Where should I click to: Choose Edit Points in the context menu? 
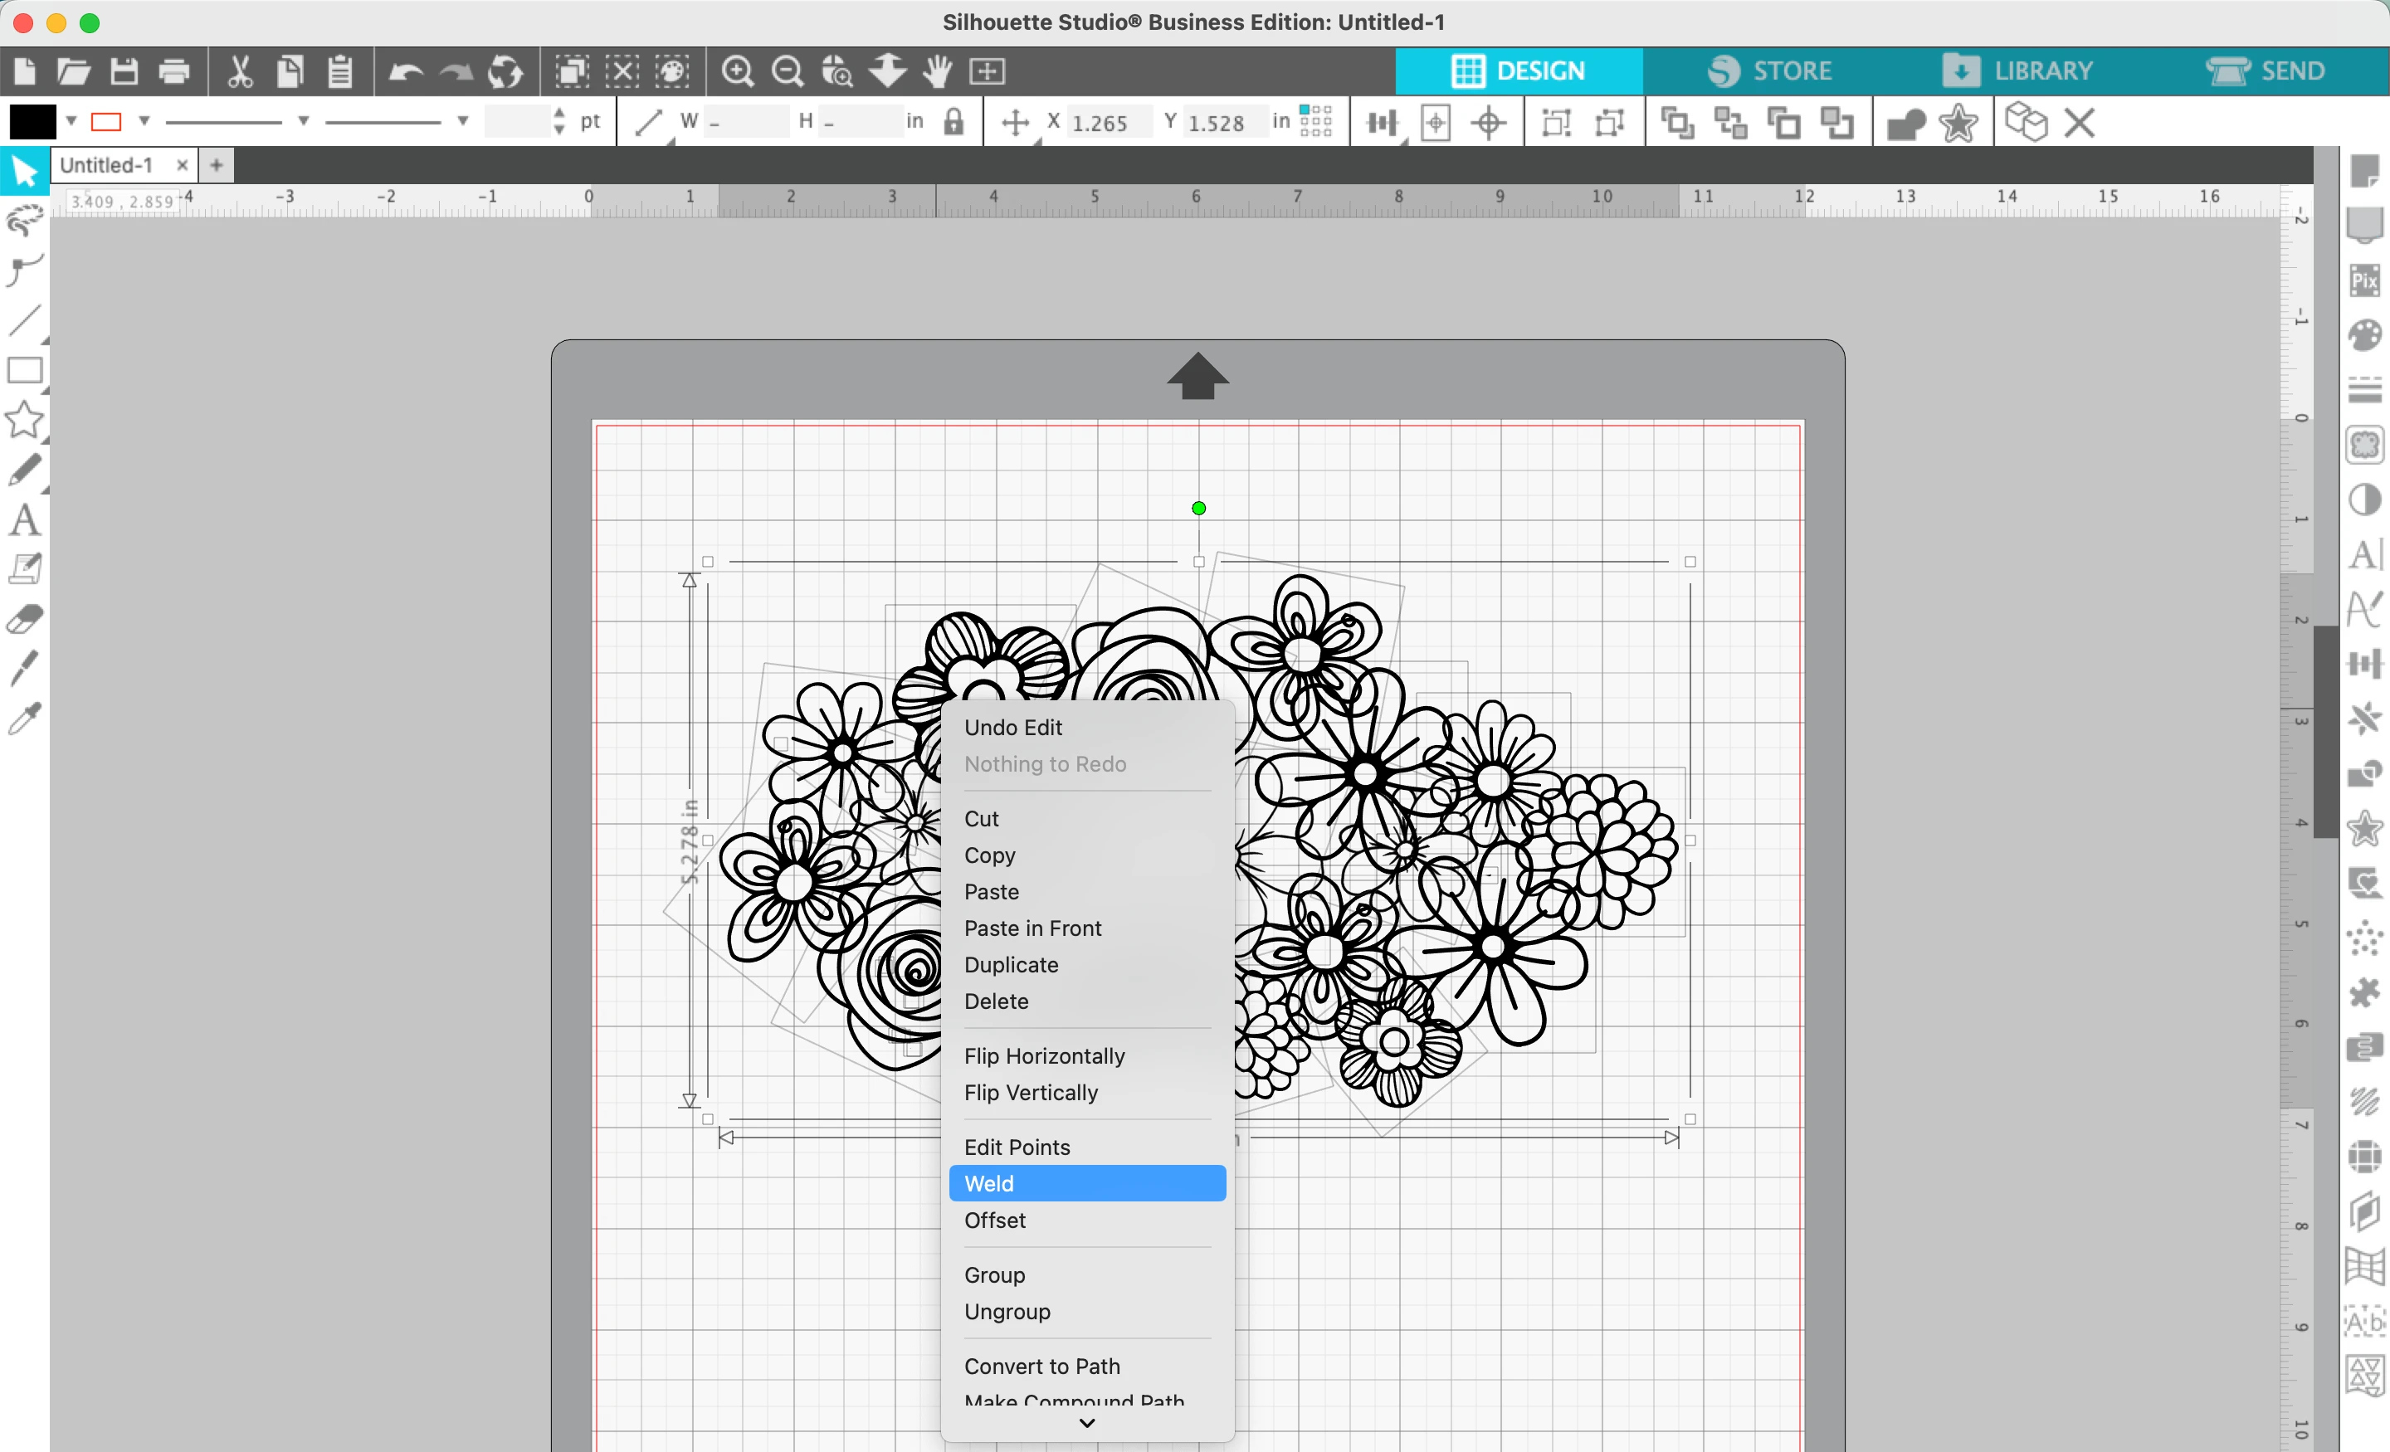click(x=1086, y=1147)
